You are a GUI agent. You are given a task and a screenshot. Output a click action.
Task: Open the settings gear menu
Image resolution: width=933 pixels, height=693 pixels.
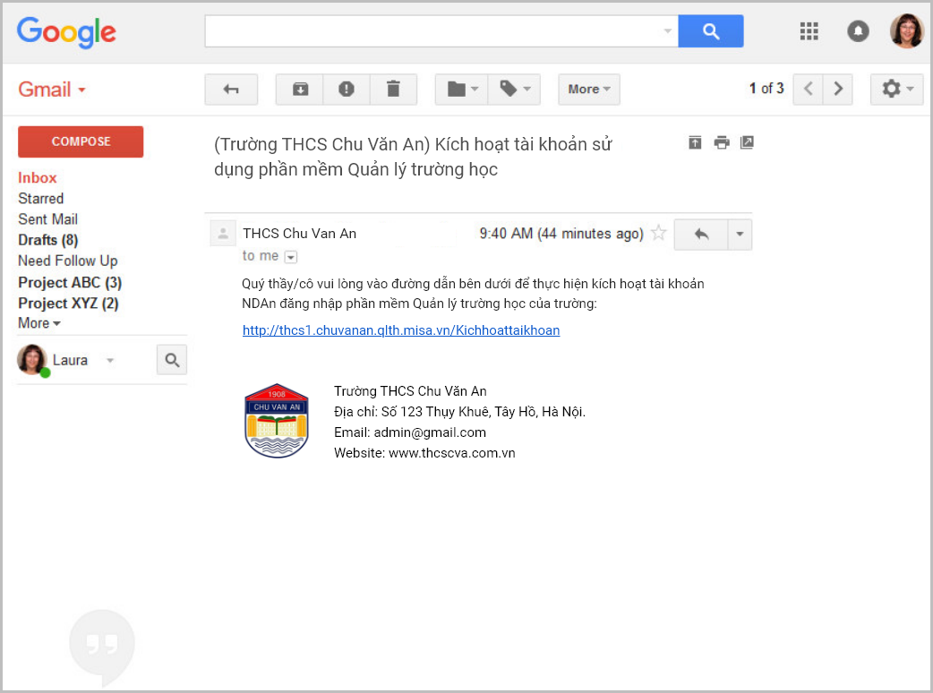[x=896, y=90]
